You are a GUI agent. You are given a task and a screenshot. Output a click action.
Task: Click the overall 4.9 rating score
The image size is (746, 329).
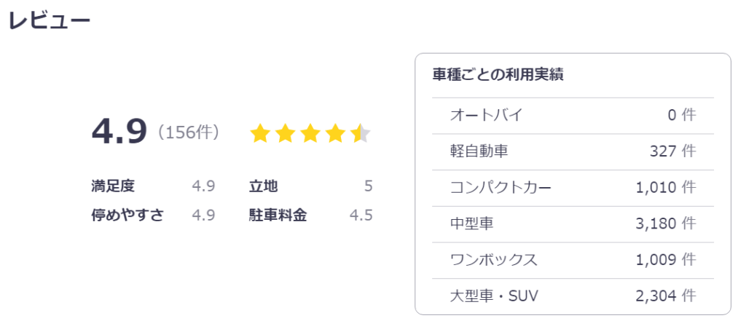(119, 132)
